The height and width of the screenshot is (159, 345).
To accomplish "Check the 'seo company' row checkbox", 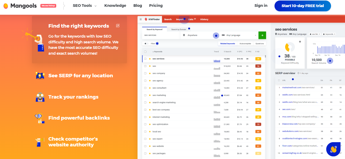I will [145, 73].
